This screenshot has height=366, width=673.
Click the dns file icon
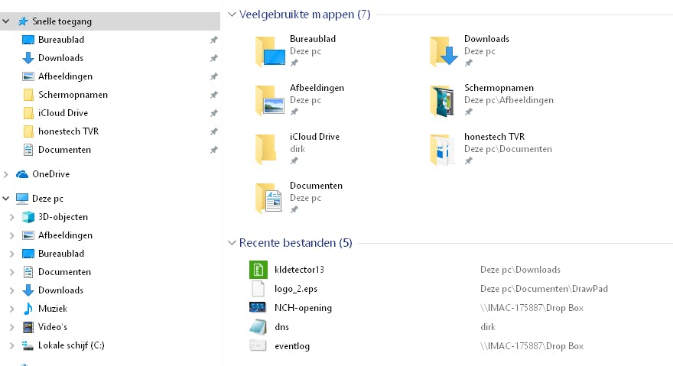(x=258, y=327)
